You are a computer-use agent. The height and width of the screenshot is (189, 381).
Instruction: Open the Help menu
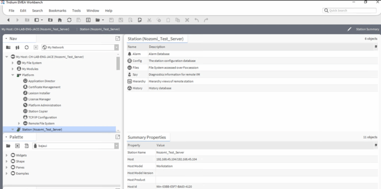point(109,11)
